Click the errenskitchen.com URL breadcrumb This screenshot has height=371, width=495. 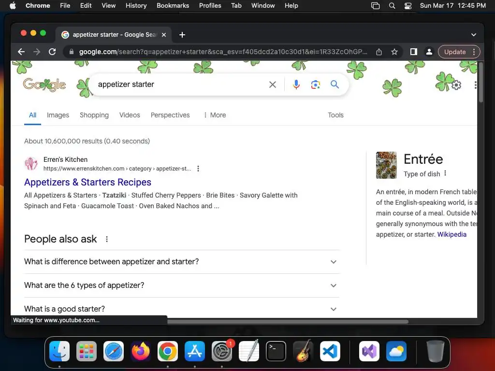(117, 169)
